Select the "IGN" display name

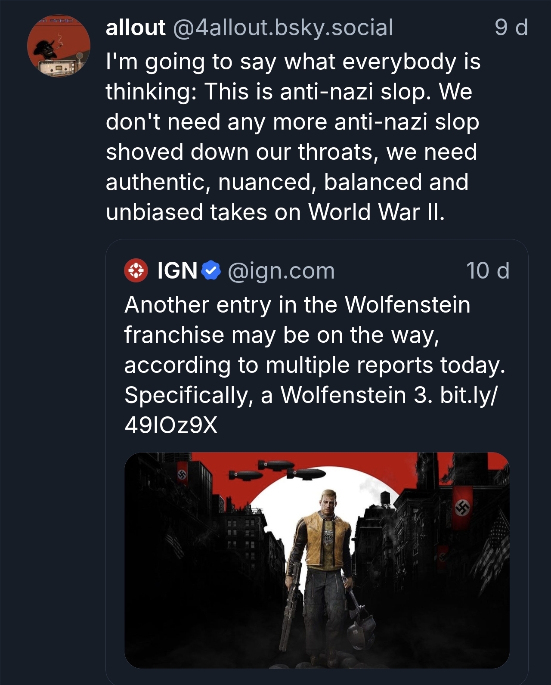177,271
